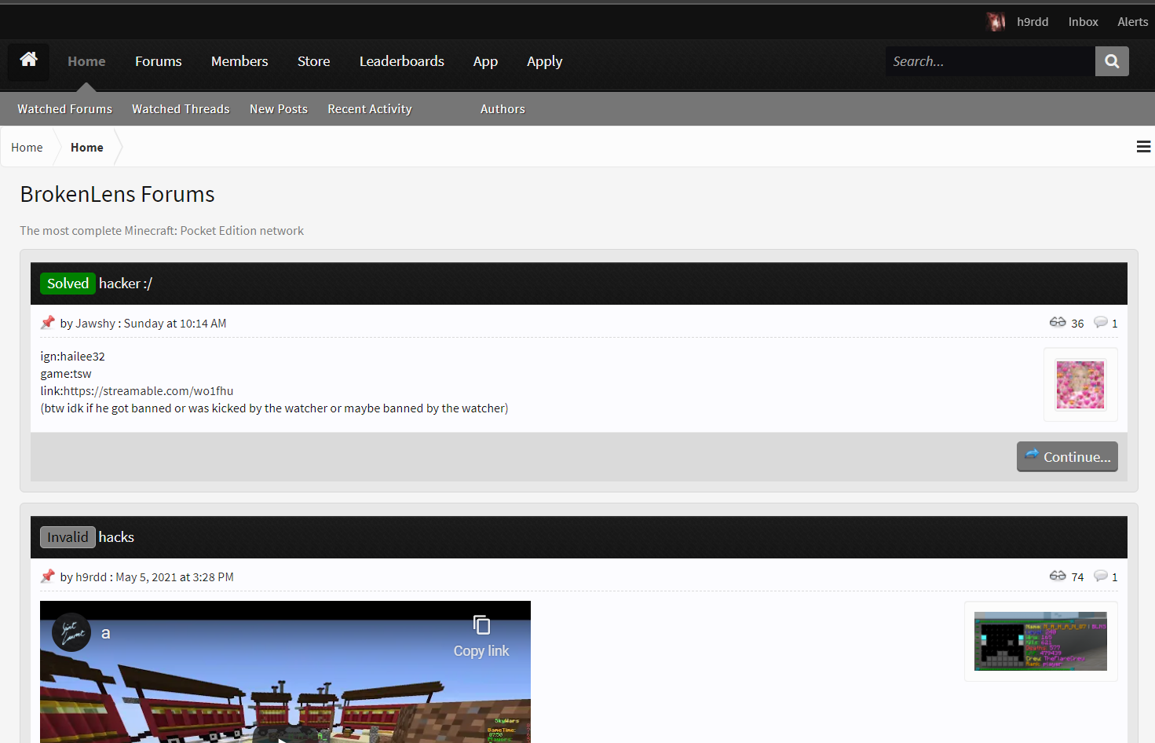Click h9rdd avatar in top bar
This screenshot has height=743, width=1155.
[996, 22]
